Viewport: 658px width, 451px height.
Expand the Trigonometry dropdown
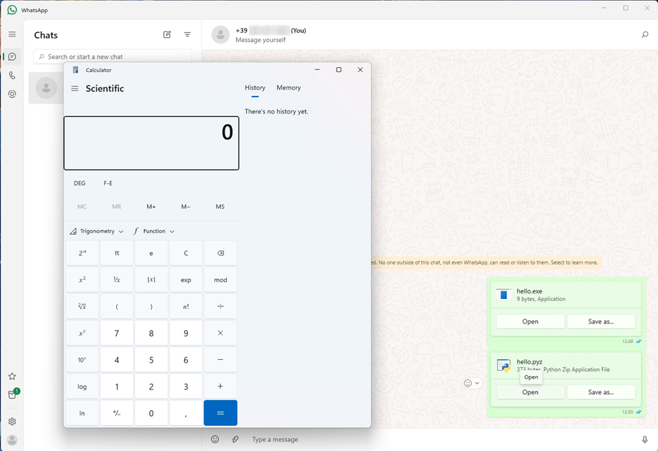[97, 231]
